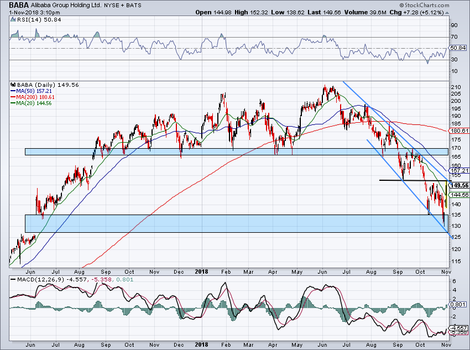The image size is (470, 350).
Task: Click the Last 149.56 value in header
Action: (324, 12)
